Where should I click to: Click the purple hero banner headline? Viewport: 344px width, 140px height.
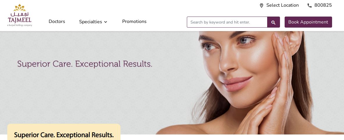[85, 64]
